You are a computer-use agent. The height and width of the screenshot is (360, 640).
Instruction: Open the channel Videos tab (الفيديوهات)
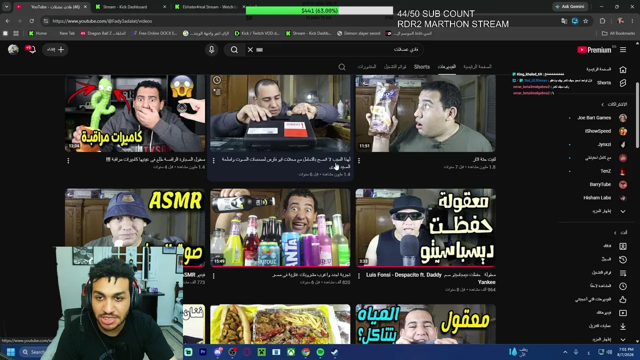coord(446,66)
